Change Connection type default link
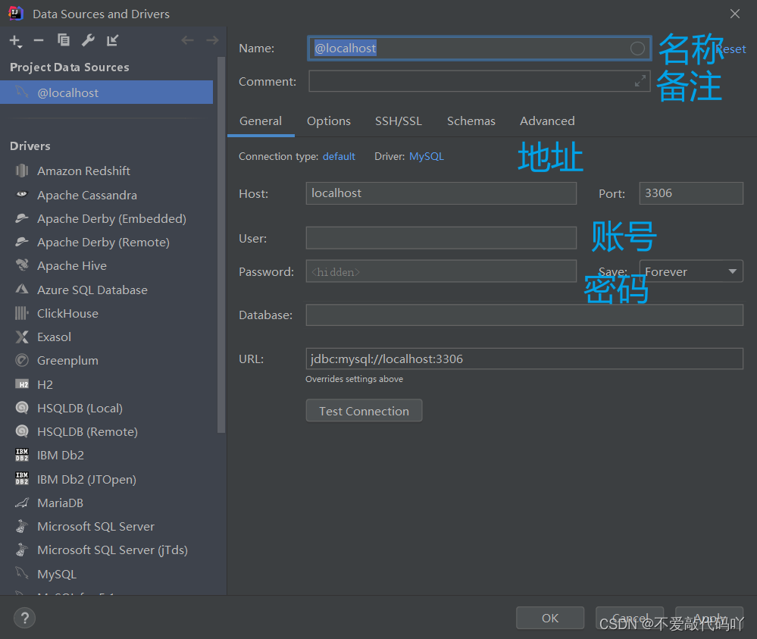Screen dimensions: 757x639 pyautogui.click(x=339, y=156)
